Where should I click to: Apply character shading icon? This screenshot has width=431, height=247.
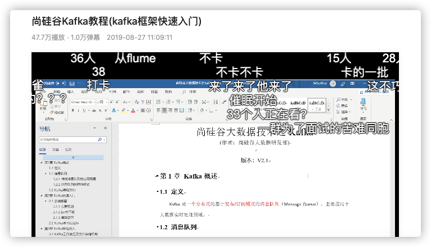point(143,111)
